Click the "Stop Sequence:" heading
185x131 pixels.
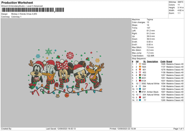(x=139, y=58)
